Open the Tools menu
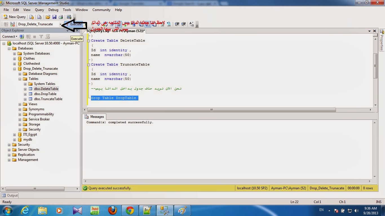The width and height of the screenshot is (385, 216). pyautogui.click(x=67, y=10)
